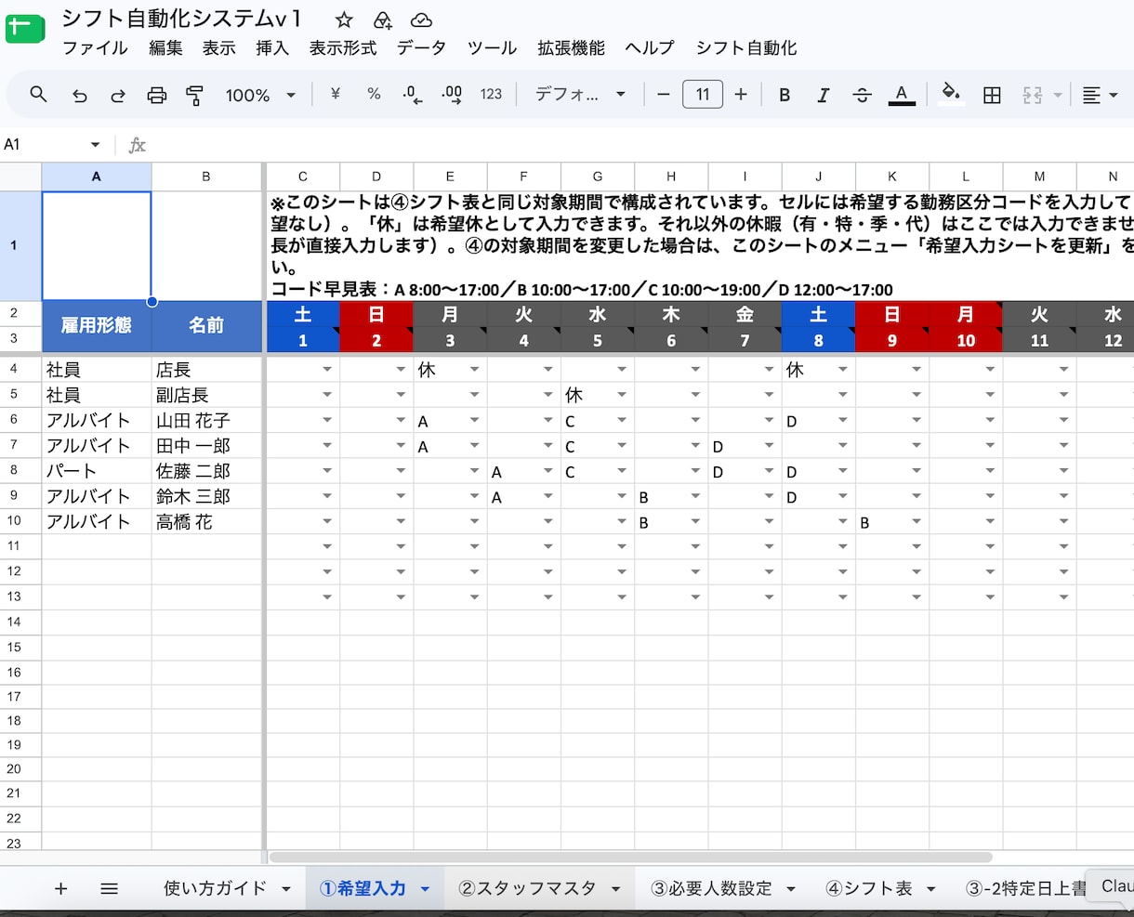The height and width of the screenshot is (917, 1134).
Task: Increase font size with the plus button
Action: click(741, 94)
